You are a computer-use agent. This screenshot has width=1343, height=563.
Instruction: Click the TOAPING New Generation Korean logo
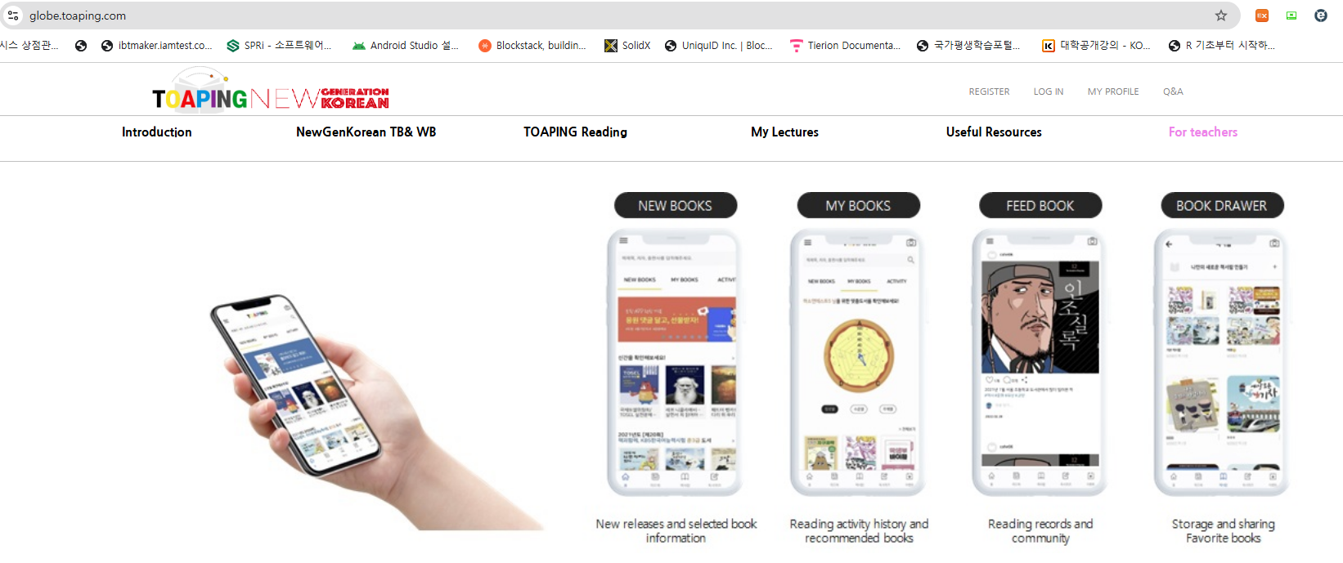(271, 92)
